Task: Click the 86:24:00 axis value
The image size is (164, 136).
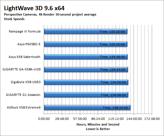Action: pyautogui.click(x=98, y=119)
